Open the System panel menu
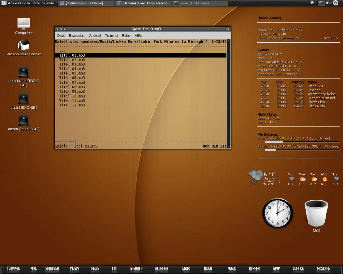The height and width of the screenshot is (274, 343). pyautogui.click(x=48, y=3)
